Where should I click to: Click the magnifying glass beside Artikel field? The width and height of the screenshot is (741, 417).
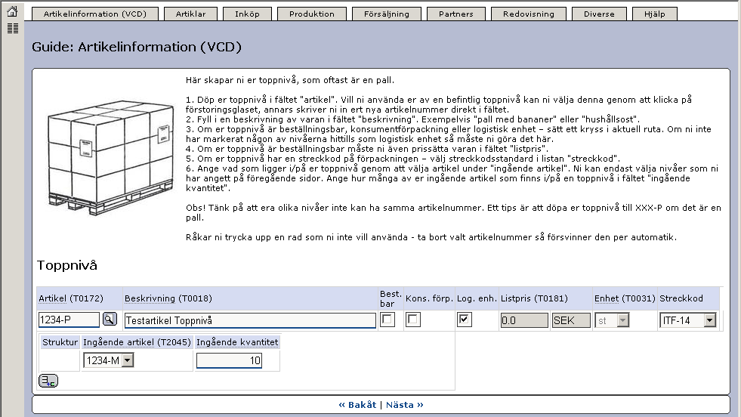pyautogui.click(x=110, y=319)
